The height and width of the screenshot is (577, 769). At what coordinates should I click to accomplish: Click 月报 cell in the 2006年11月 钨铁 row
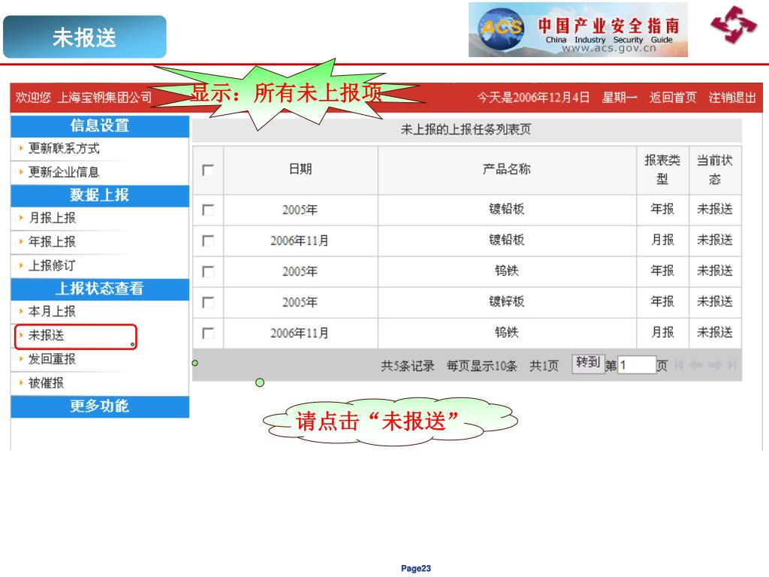coord(662,332)
